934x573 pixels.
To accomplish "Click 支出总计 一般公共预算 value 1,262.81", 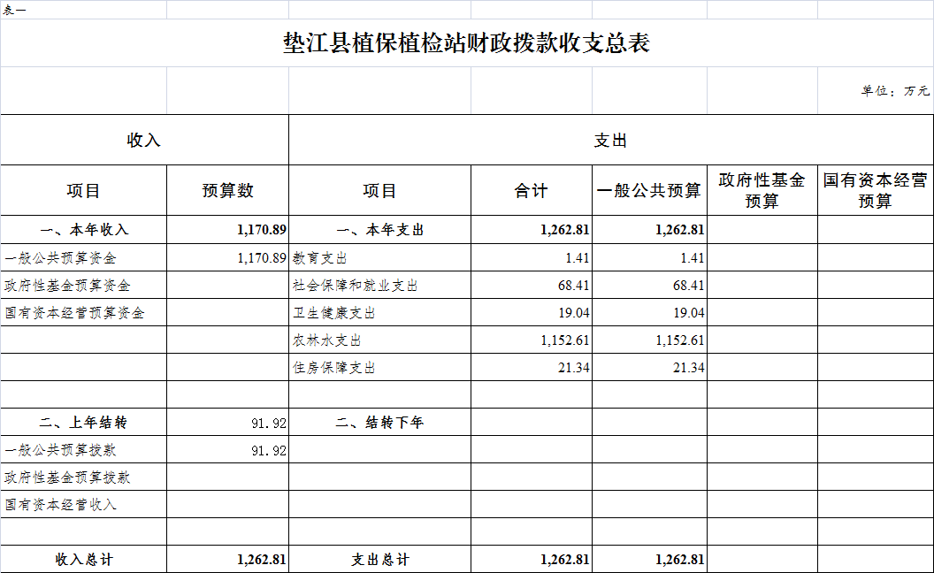I will [x=679, y=560].
